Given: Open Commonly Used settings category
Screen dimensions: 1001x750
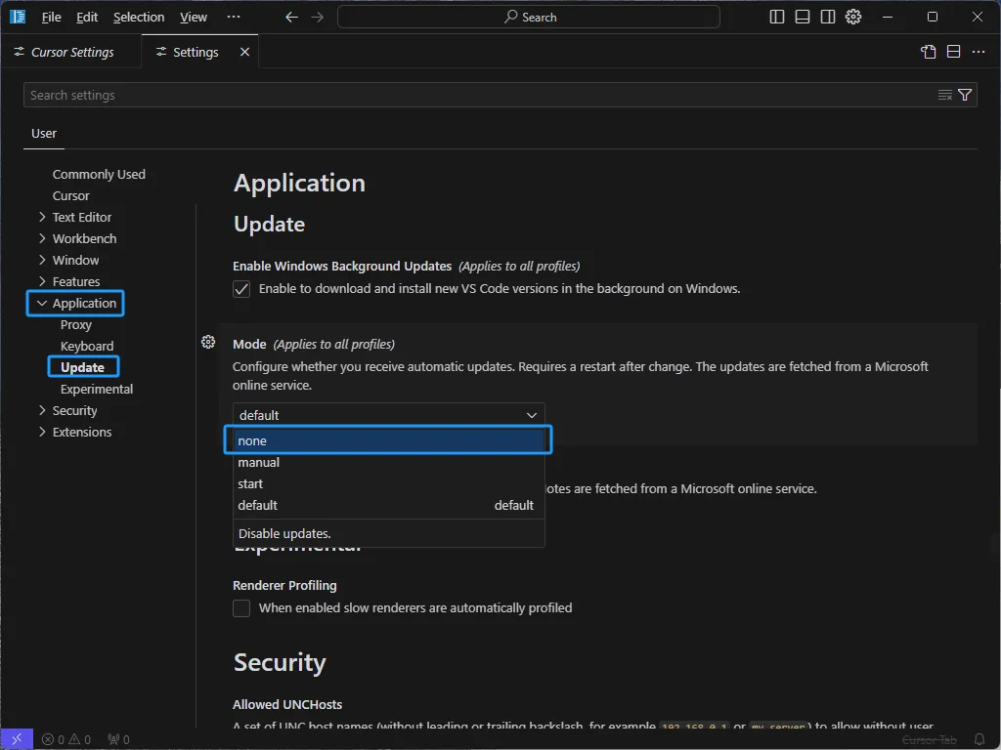Looking at the screenshot, I should 99,174.
